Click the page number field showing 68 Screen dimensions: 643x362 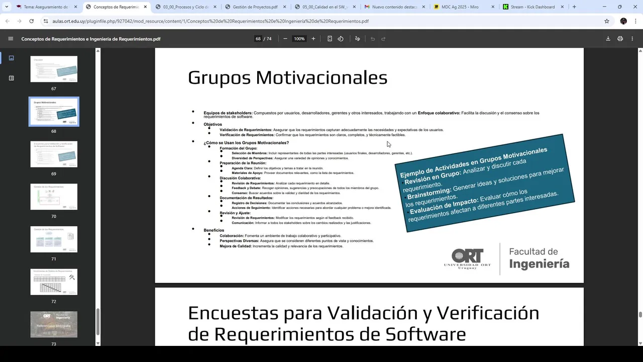click(x=258, y=39)
